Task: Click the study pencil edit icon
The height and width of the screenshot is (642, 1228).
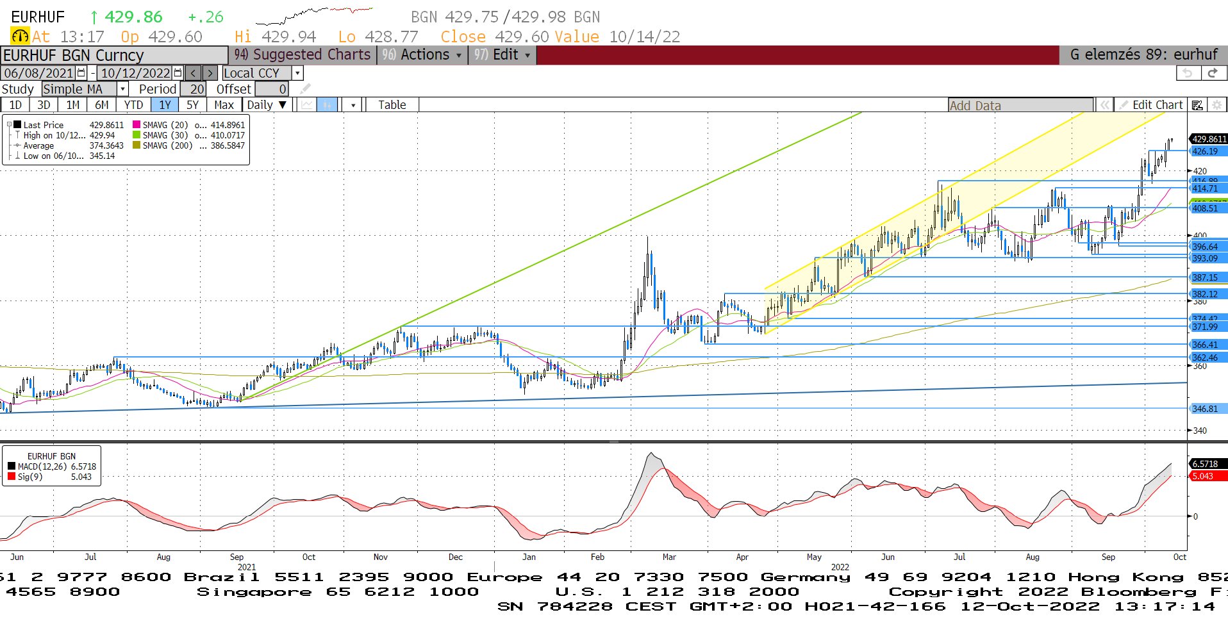Action: tap(306, 88)
